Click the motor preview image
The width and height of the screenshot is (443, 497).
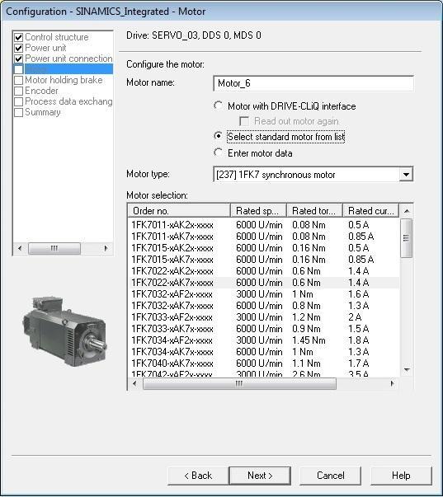pos(65,331)
